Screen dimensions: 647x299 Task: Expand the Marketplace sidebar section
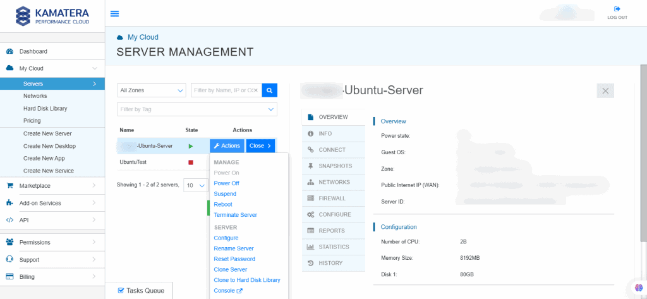point(95,186)
